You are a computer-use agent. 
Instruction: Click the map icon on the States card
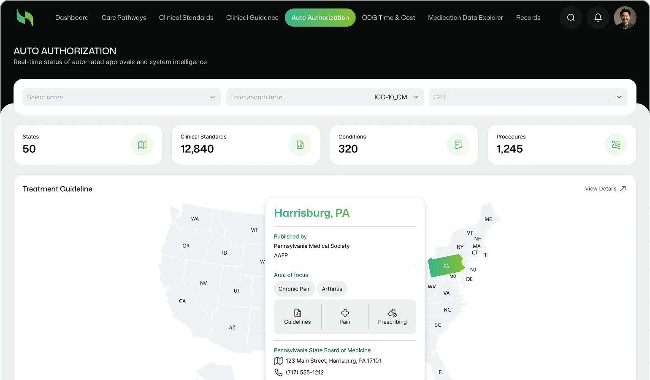click(x=142, y=144)
